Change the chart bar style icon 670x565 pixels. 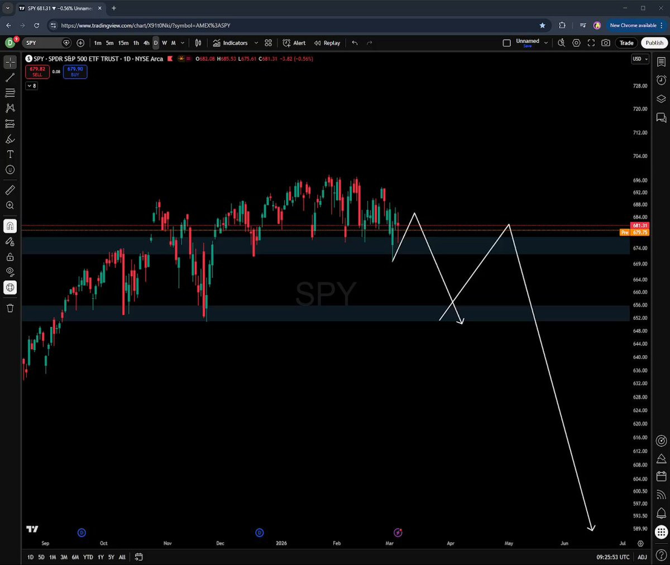point(198,43)
